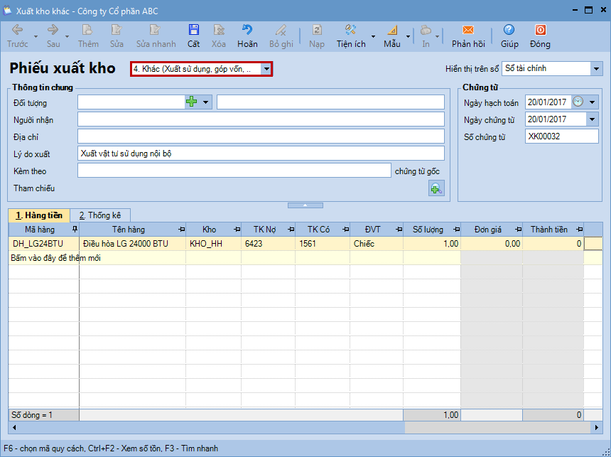Switch to the '2. Thống kê' tab
611x457 pixels.
[x=100, y=215]
